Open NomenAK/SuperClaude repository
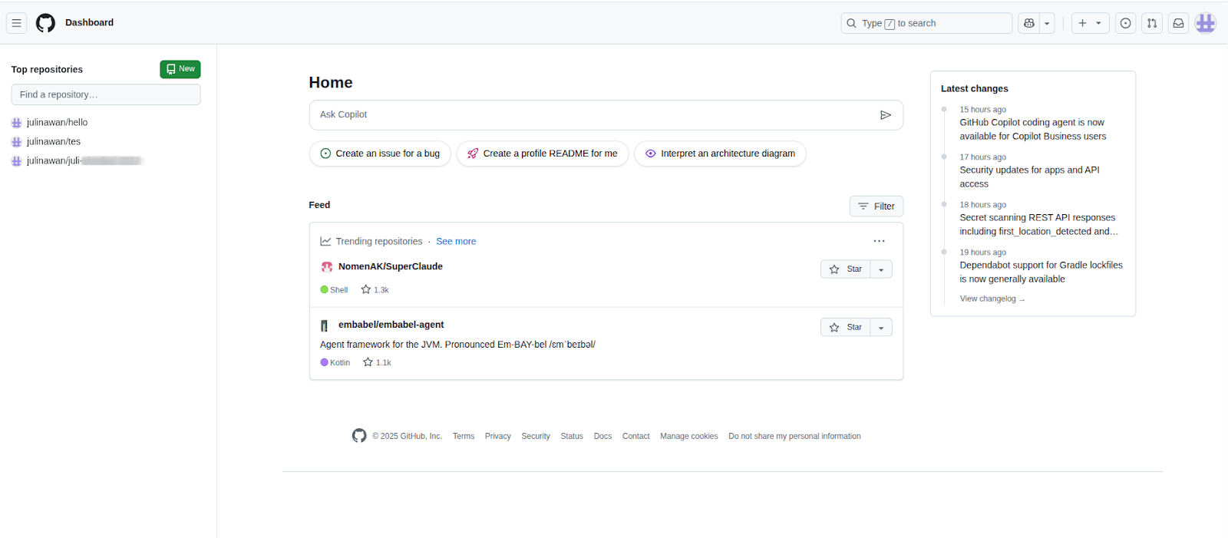 tap(391, 266)
